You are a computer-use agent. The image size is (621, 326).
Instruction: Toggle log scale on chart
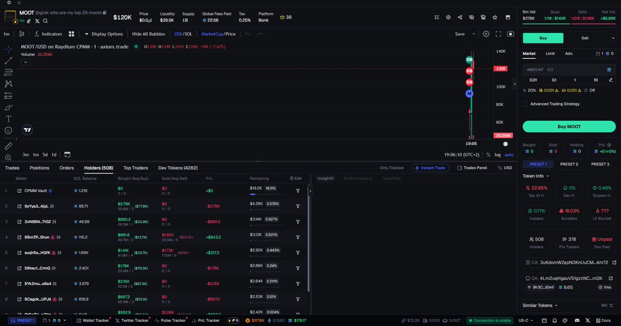[497, 154]
